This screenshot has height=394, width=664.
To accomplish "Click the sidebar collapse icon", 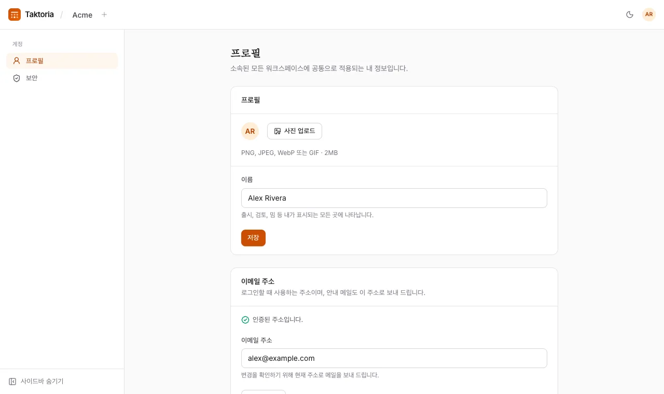I will pos(12,382).
